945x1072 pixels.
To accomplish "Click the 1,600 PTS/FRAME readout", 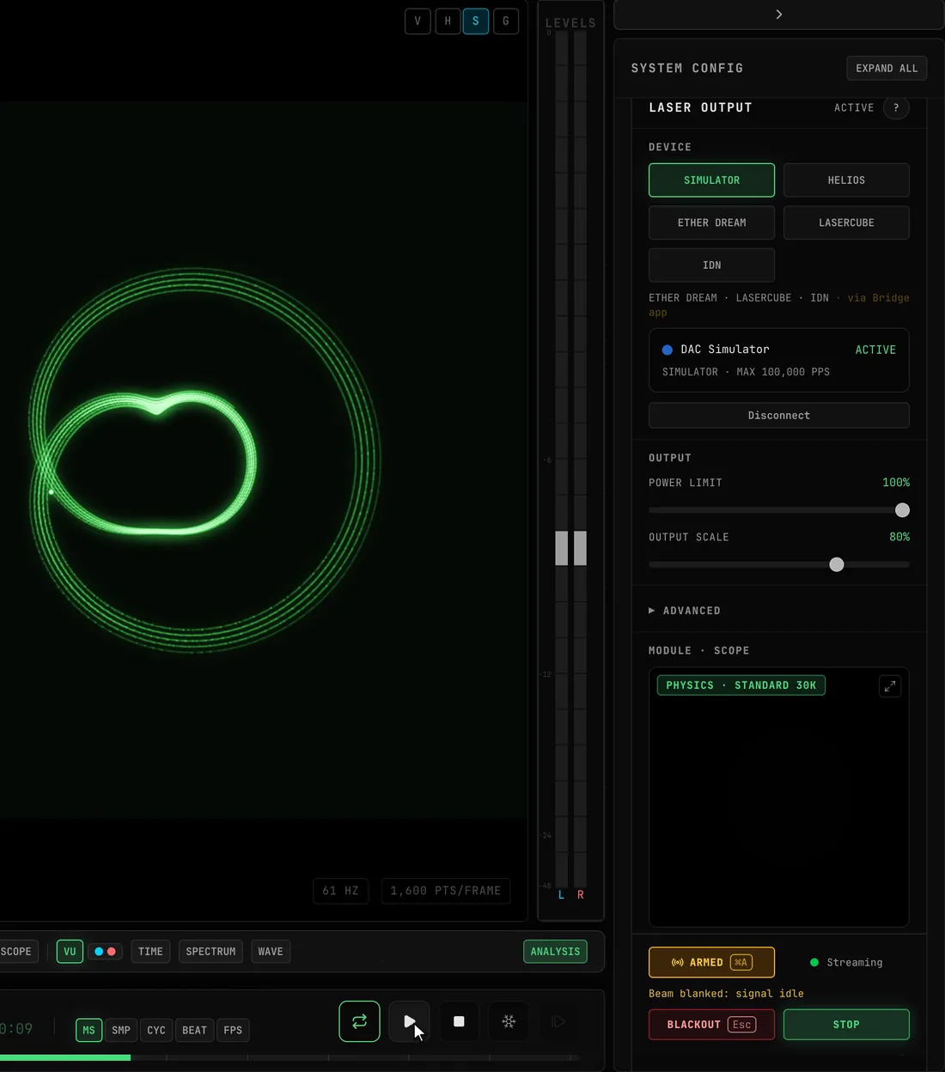I will pyautogui.click(x=445, y=891).
